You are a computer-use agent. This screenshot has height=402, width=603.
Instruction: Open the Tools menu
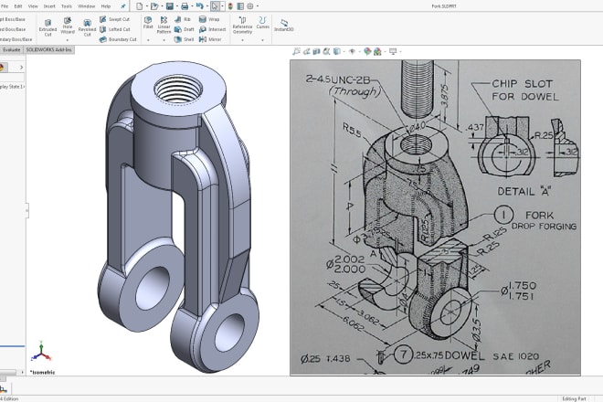click(67, 6)
